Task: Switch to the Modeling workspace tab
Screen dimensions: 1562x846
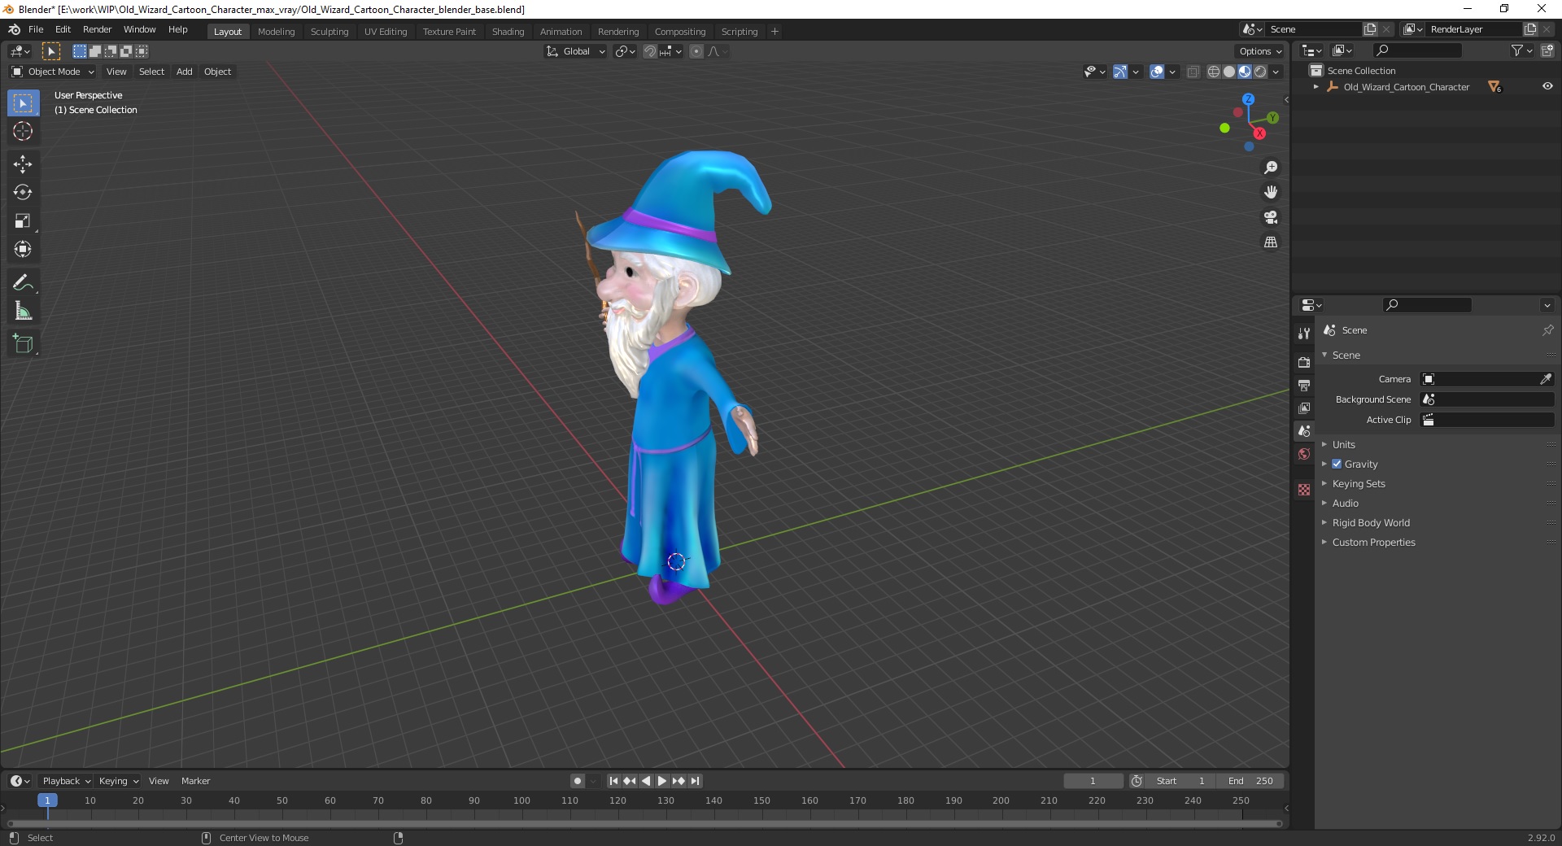Action: coord(276,32)
